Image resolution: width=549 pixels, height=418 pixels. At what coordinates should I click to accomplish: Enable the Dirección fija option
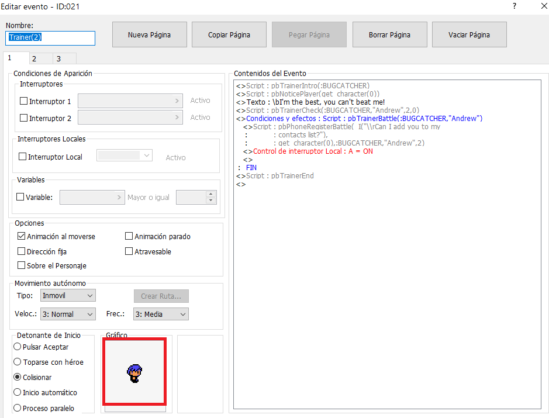click(x=22, y=251)
